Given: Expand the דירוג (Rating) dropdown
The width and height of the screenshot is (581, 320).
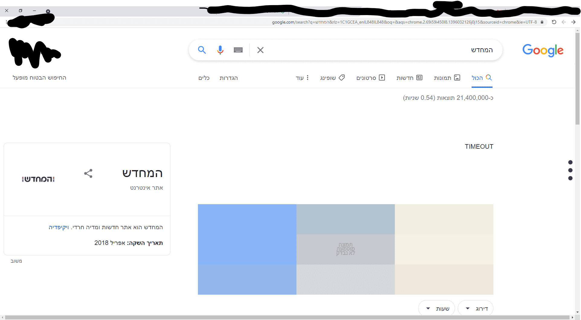Looking at the screenshot, I should pyautogui.click(x=476, y=308).
